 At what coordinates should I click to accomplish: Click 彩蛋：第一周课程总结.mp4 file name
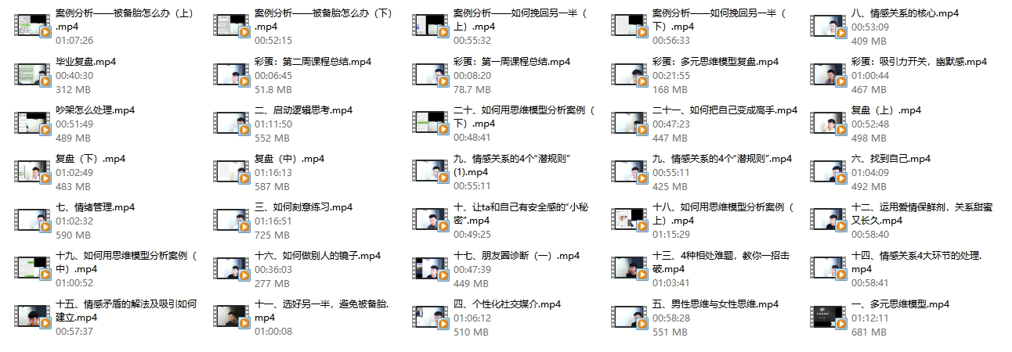[512, 62]
